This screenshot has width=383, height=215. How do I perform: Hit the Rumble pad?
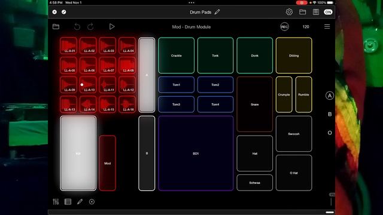click(x=303, y=94)
